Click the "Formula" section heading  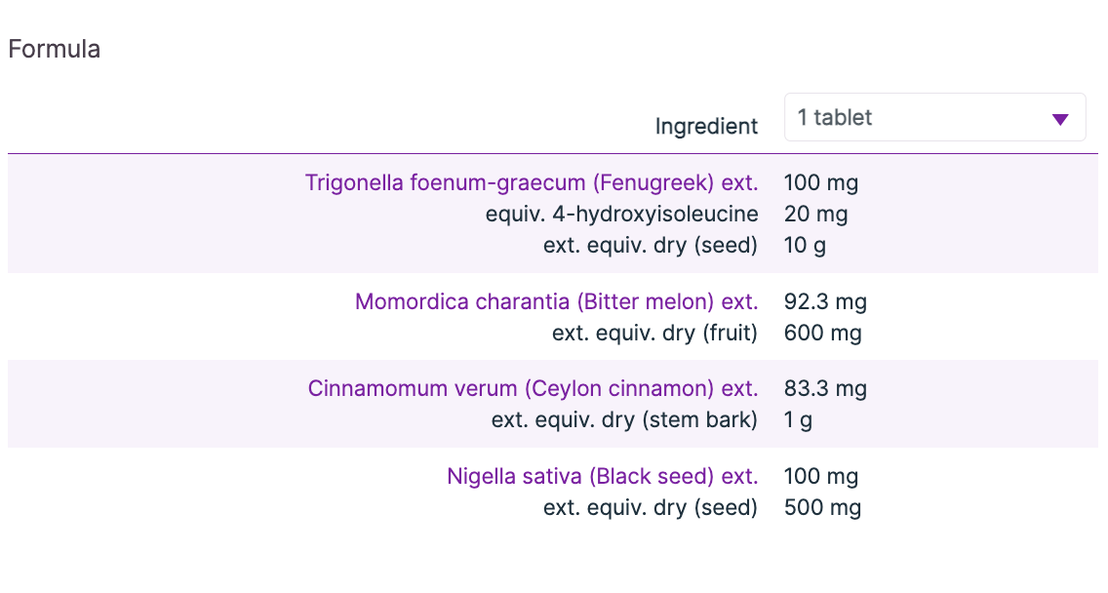pos(54,49)
